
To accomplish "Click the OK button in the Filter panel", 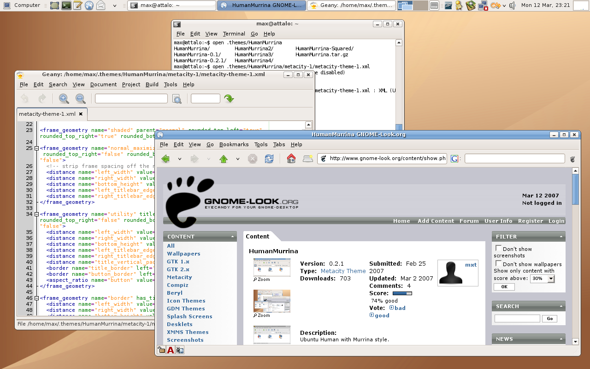I will coord(504,287).
